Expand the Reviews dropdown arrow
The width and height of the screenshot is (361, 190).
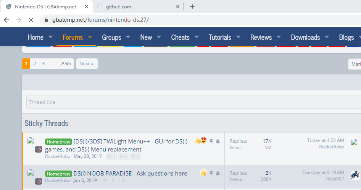click(x=279, y=37)
